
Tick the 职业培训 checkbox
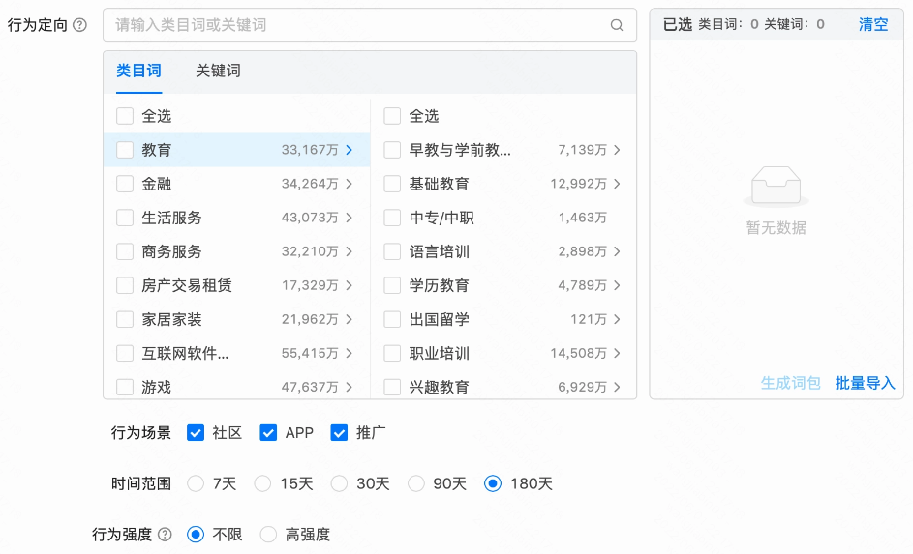coord(392,354)
